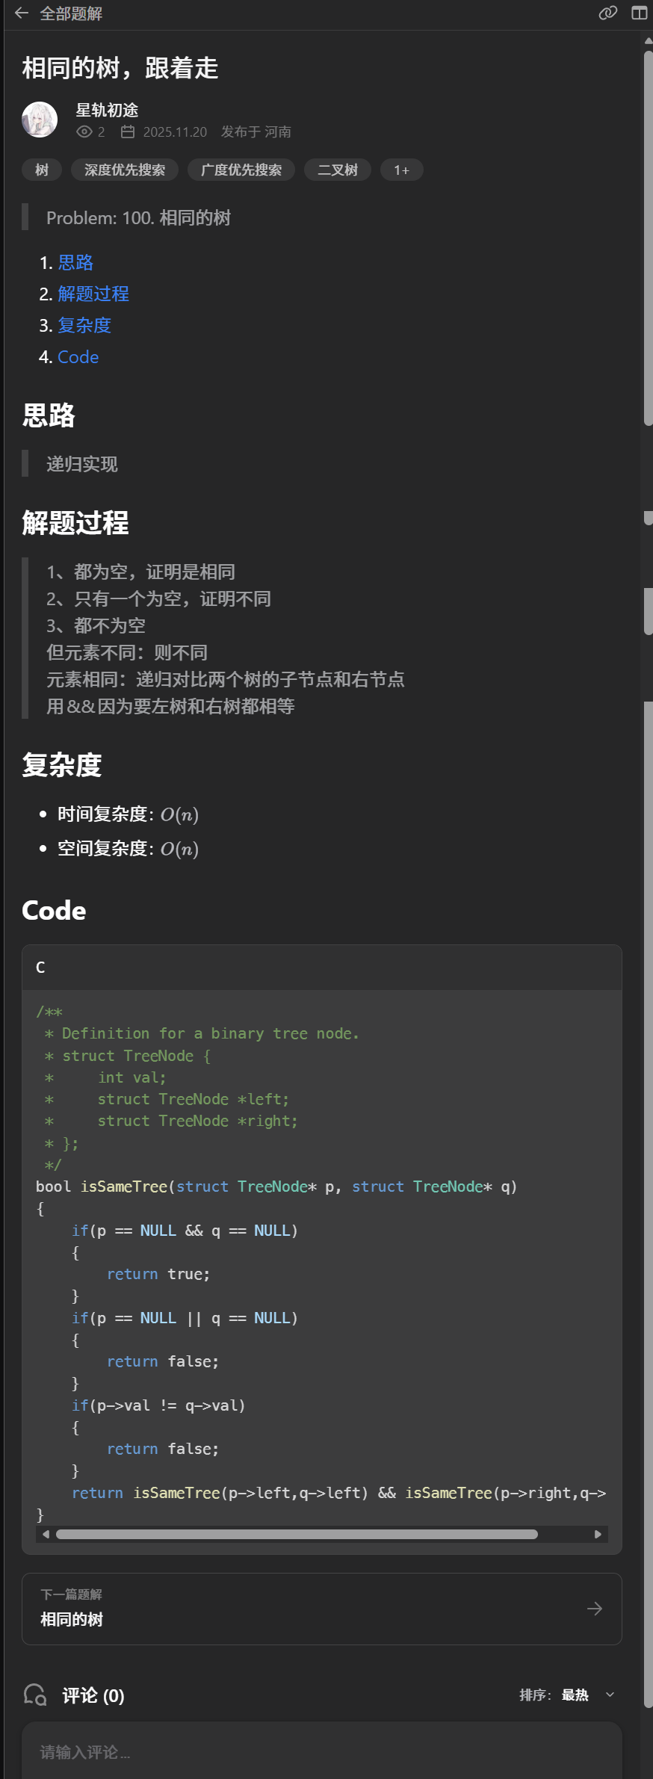Open the 深度优先搜索 tag
Image resolution: width=653 pixels, height=1779 pixels.
[x=124, y=170]
